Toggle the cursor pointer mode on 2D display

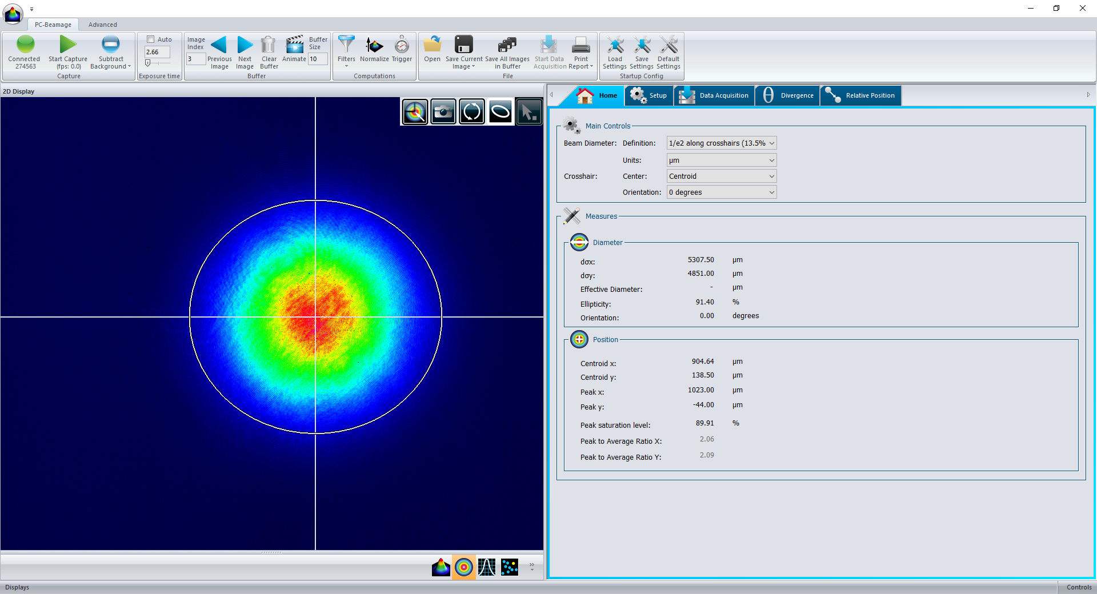[x=529, y=112]
